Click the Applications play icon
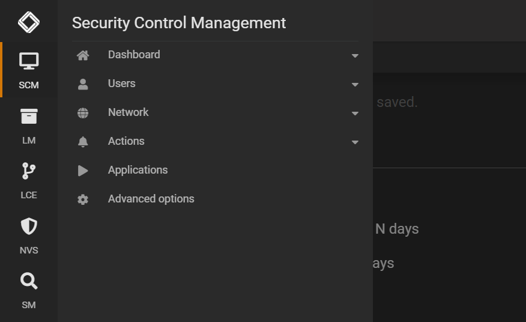The width and height of the screenshot is (526, 322). point(83,171)
